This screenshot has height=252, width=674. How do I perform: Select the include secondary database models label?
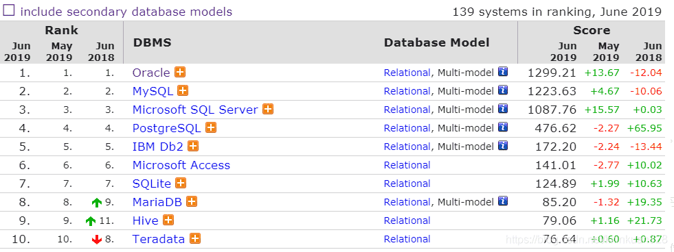coord(126,12)
